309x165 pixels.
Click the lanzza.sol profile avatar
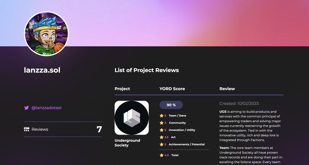46,33
